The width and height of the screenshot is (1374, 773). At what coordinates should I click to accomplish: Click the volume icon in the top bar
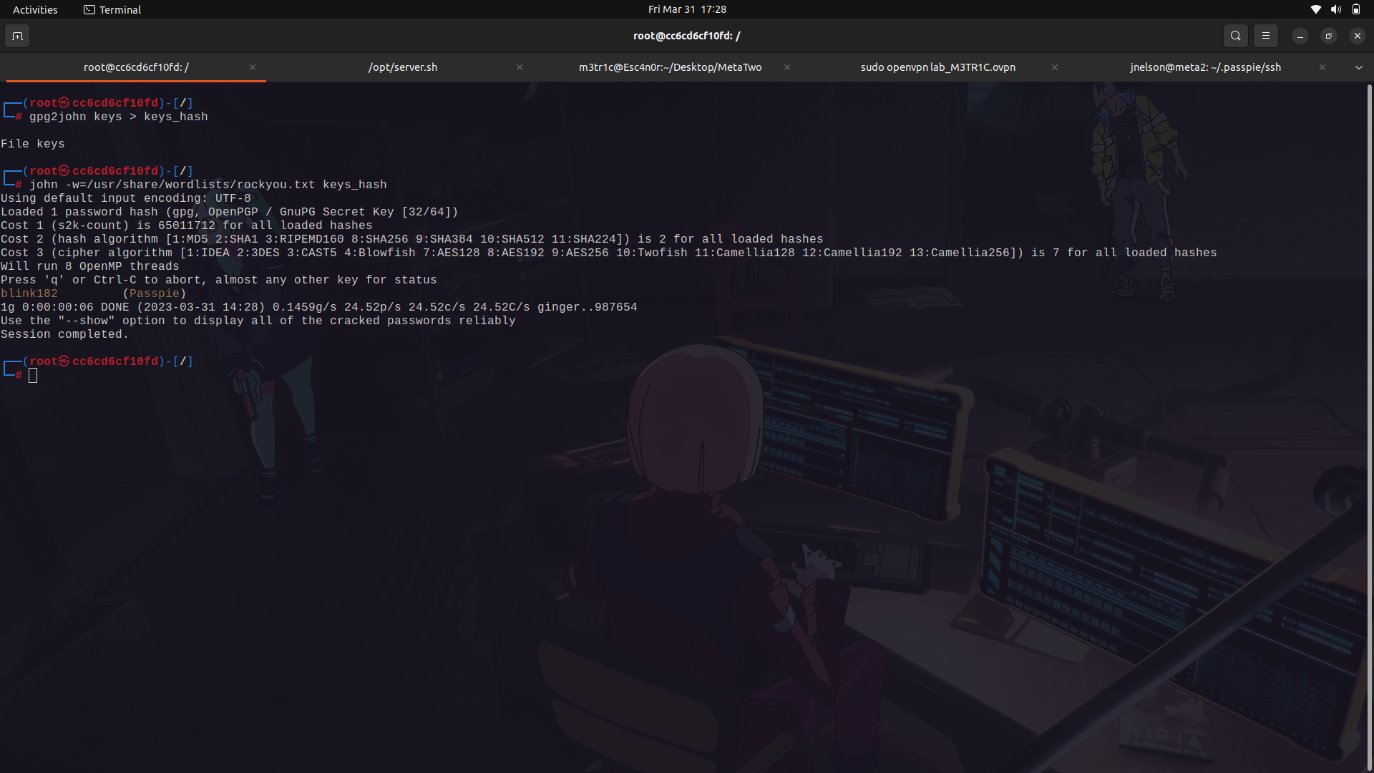point(1335,9)
